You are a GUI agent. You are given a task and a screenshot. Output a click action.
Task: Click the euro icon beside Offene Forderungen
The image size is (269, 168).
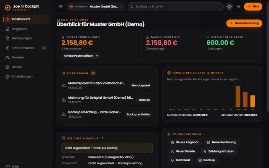(63, 37)
